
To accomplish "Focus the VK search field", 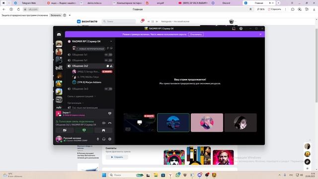I will click(119, 21).
